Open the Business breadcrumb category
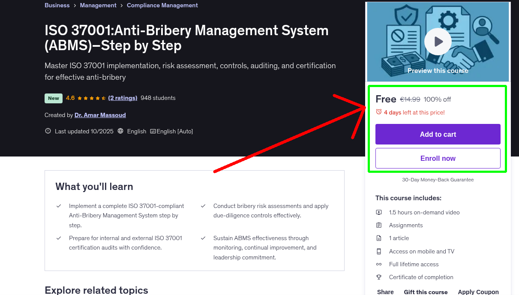 point(57,5)
